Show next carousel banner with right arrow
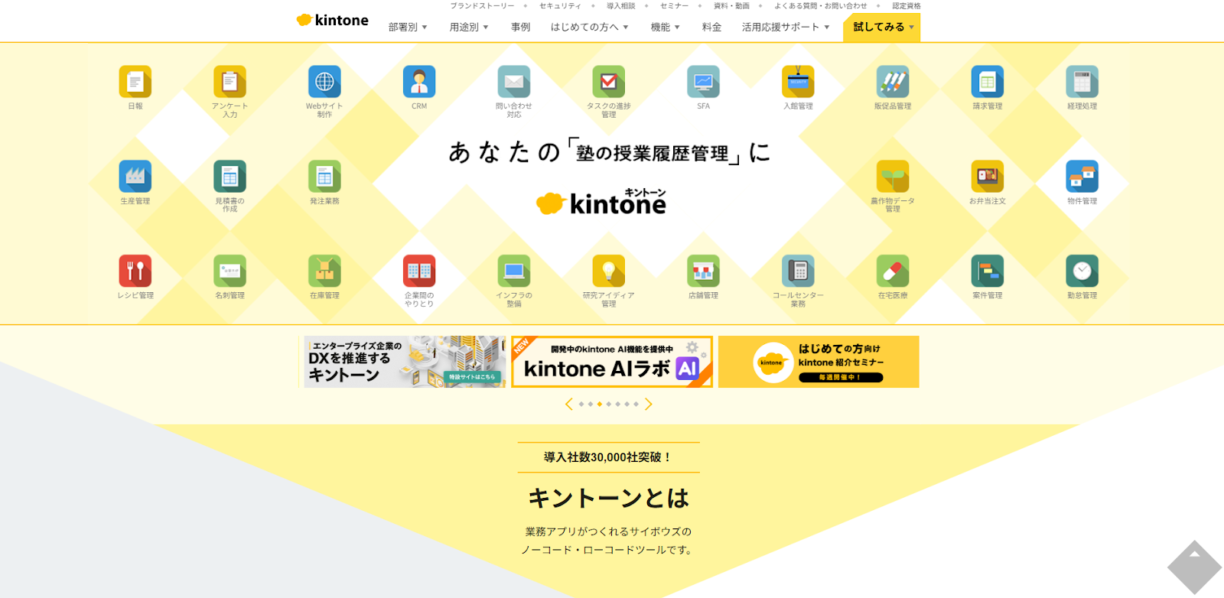Screen dimensions: 1224x598 coord(649,404)
